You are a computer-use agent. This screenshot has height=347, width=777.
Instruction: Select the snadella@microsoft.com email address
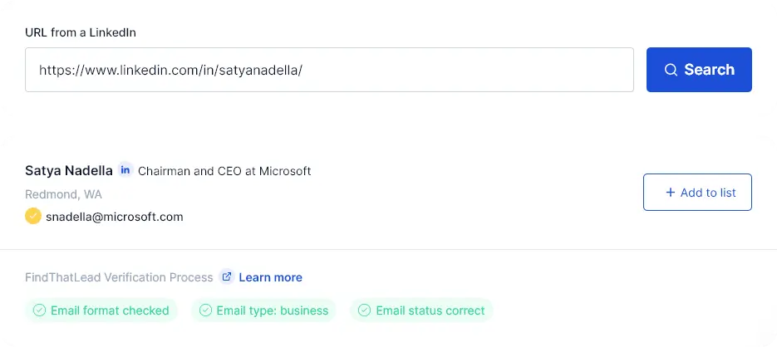(x=114, y=217)
